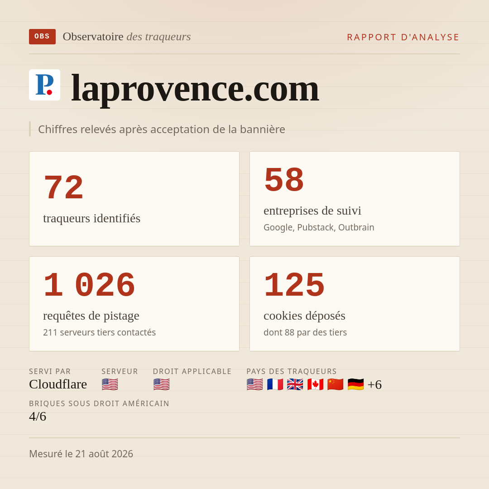
Task: Click the red OBS logo badge
Action: [x=43, y=37]
